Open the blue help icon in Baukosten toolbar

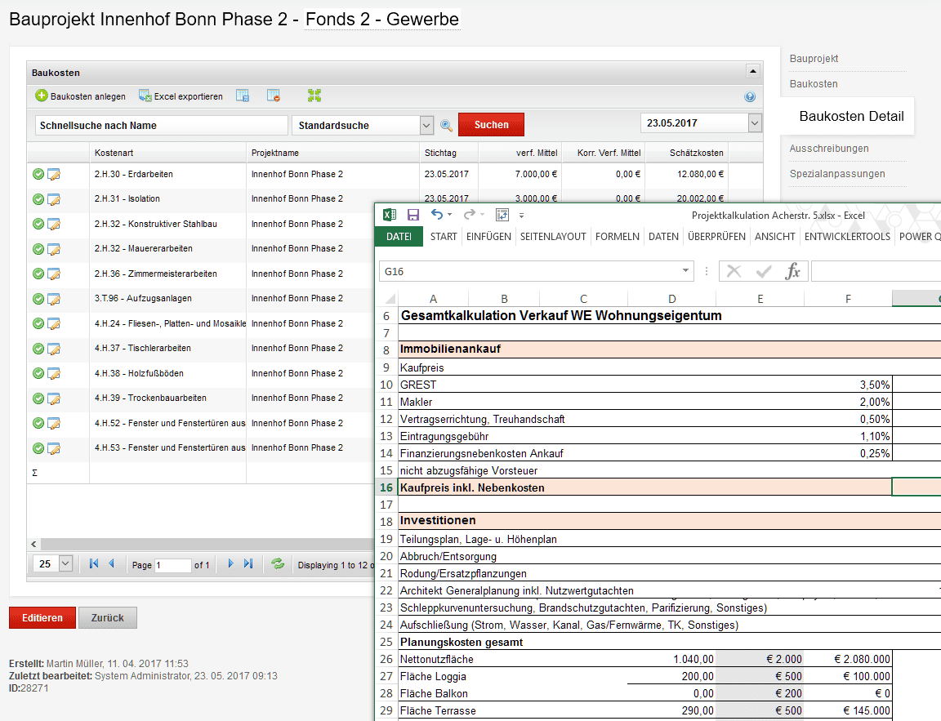pos(750,97)
